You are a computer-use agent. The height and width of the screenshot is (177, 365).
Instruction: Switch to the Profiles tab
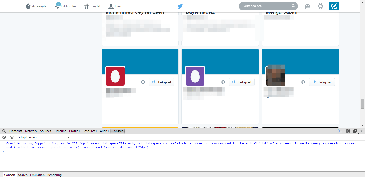[x=75, y=131]
